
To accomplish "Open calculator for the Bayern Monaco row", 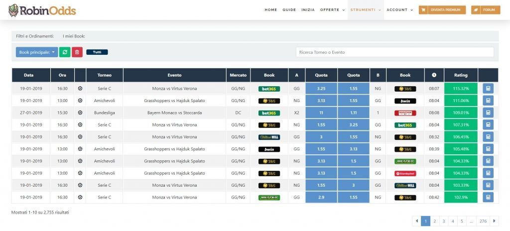I will click(x=488, y=113).
